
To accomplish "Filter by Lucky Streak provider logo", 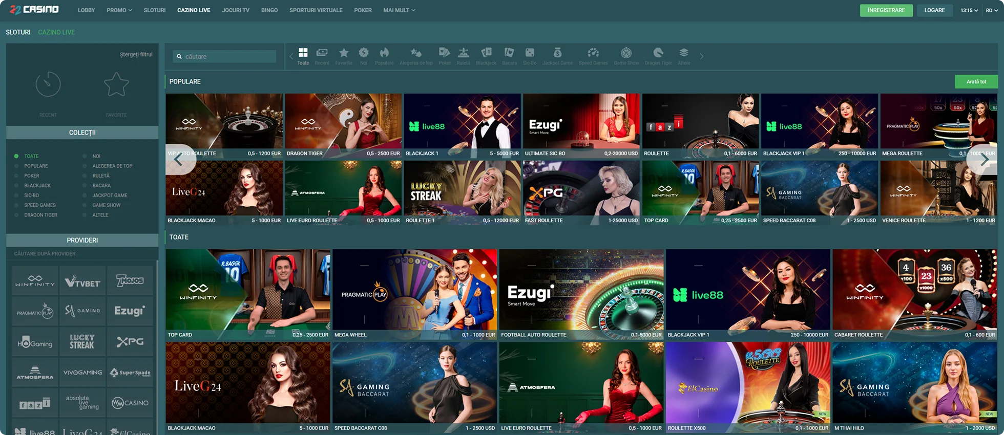I will (x=82, y=342).
